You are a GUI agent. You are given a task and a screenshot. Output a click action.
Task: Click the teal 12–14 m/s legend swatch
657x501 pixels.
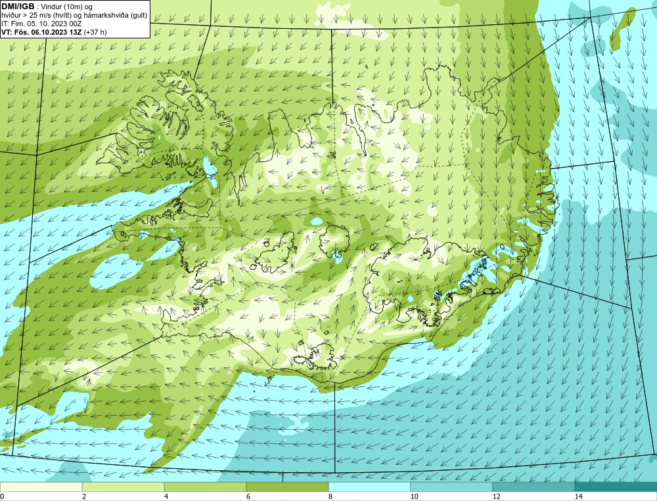click(x=533, y=487)
